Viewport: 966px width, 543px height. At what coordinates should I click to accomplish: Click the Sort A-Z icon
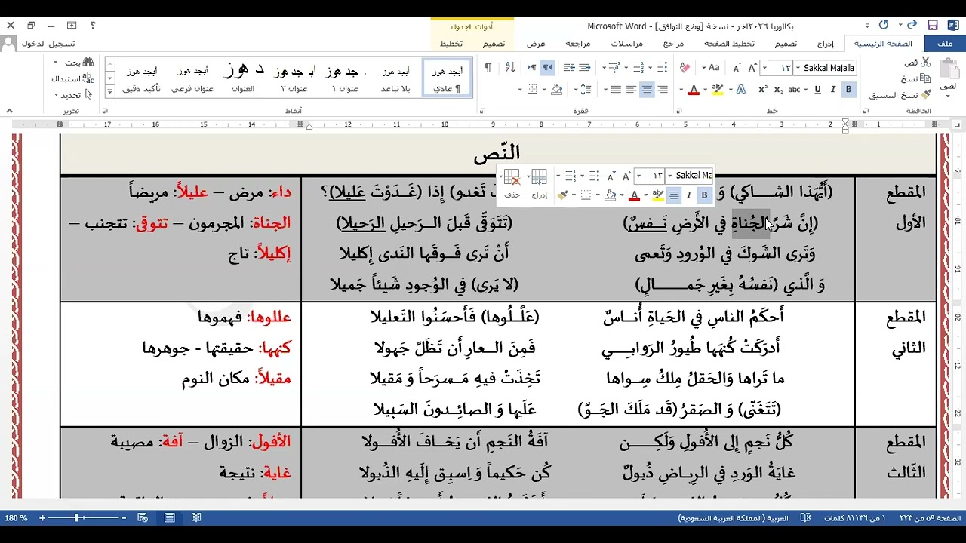tap(509, 68)
